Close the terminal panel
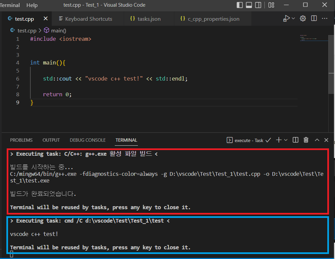 tap(326, 140)
